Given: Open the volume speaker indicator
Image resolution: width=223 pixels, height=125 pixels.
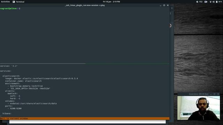Looking at the screenshot, I should (214, 2).
